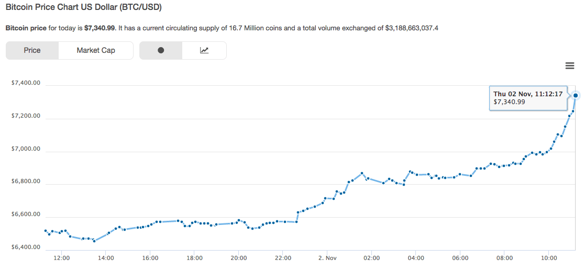Click the 12:00 x-axis time label
The image size is (584, 271).
[61, 257]
